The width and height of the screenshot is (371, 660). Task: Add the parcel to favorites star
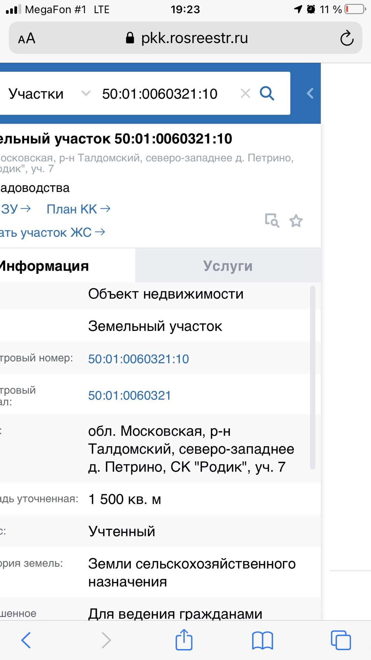[296, 221]
